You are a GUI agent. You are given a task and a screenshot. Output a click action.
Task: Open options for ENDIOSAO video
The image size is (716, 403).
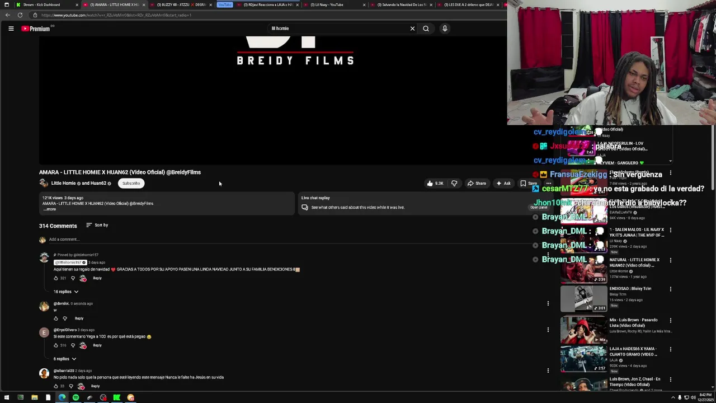coord(671,289)
